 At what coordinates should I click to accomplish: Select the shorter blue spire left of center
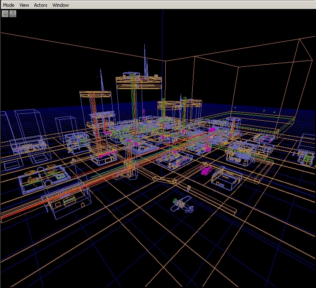[x=102, y=80]
